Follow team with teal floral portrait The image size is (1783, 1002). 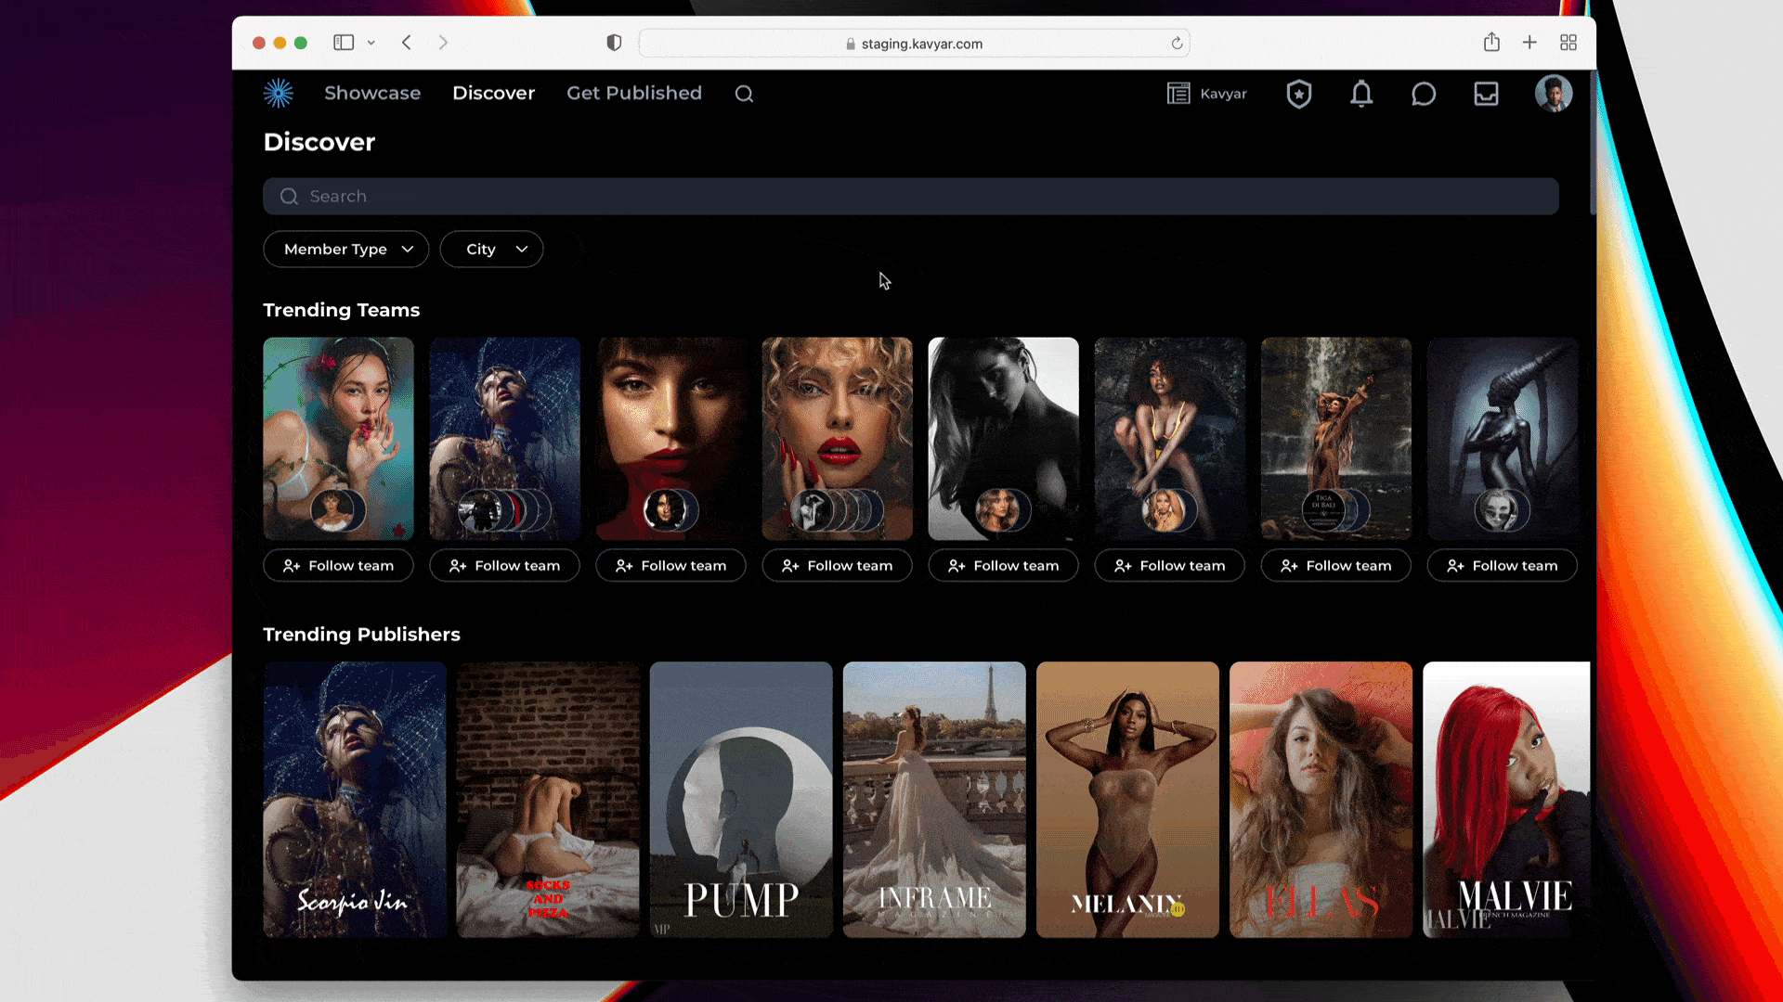click(x=338, y=566)
